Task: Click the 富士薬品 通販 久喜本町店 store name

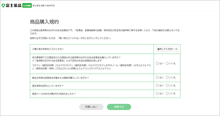Action: [44, 6]
